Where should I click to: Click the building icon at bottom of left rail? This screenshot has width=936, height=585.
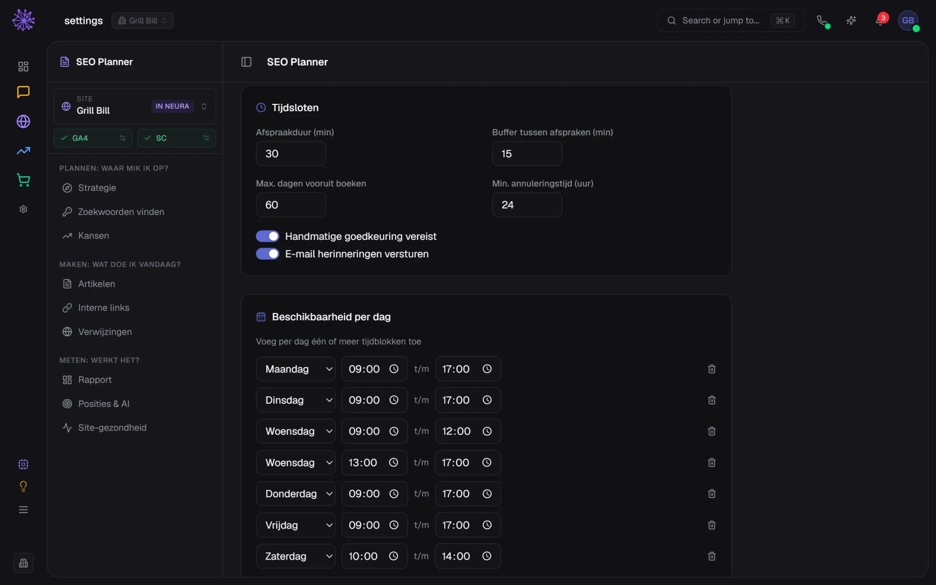coord(23,564)
